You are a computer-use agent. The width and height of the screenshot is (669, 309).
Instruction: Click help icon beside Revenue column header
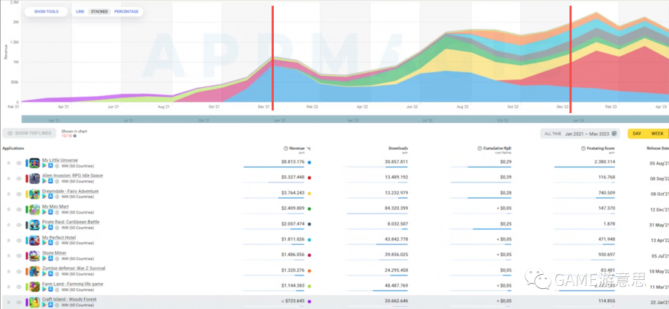(x=286, y=148)
